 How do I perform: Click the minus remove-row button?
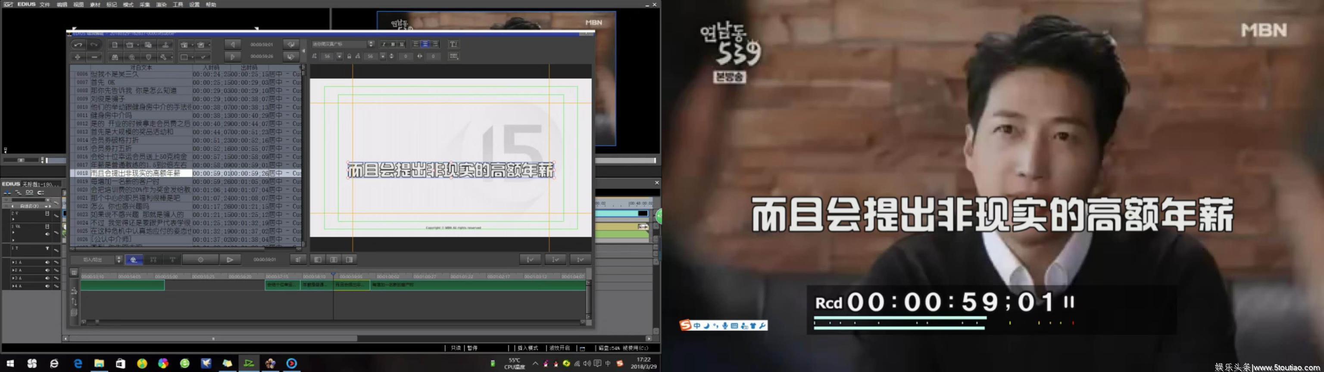94,57
